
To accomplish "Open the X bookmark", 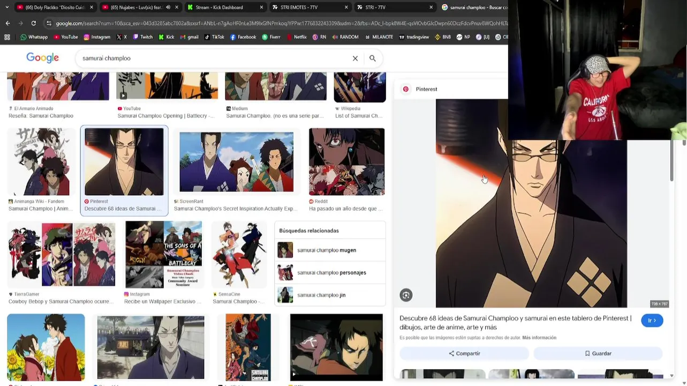I will coord(121,37).
